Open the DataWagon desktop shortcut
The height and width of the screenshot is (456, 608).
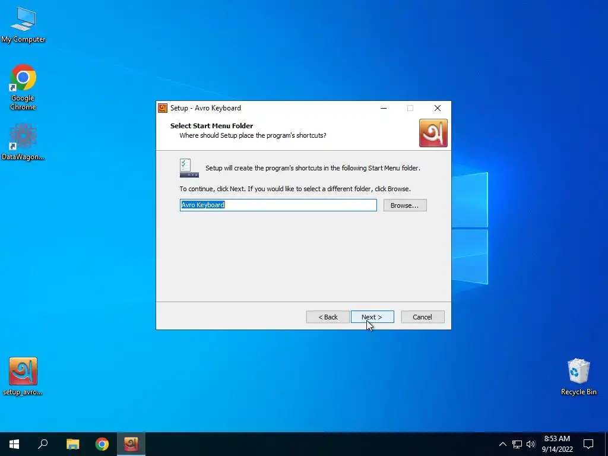click(x=23, y=142)
